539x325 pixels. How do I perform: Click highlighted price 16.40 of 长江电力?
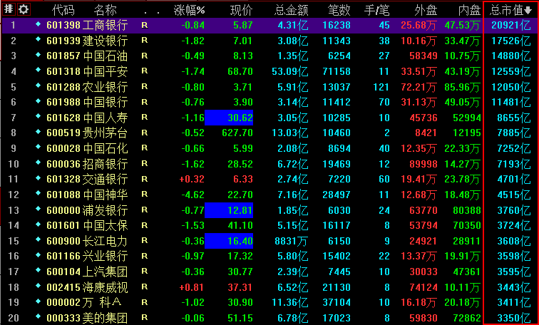click(229, 241)
